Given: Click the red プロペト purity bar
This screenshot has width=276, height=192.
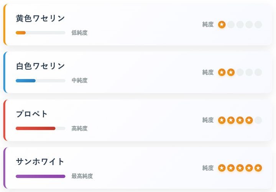Looking at the screenshot, I should tap(35, 128).
